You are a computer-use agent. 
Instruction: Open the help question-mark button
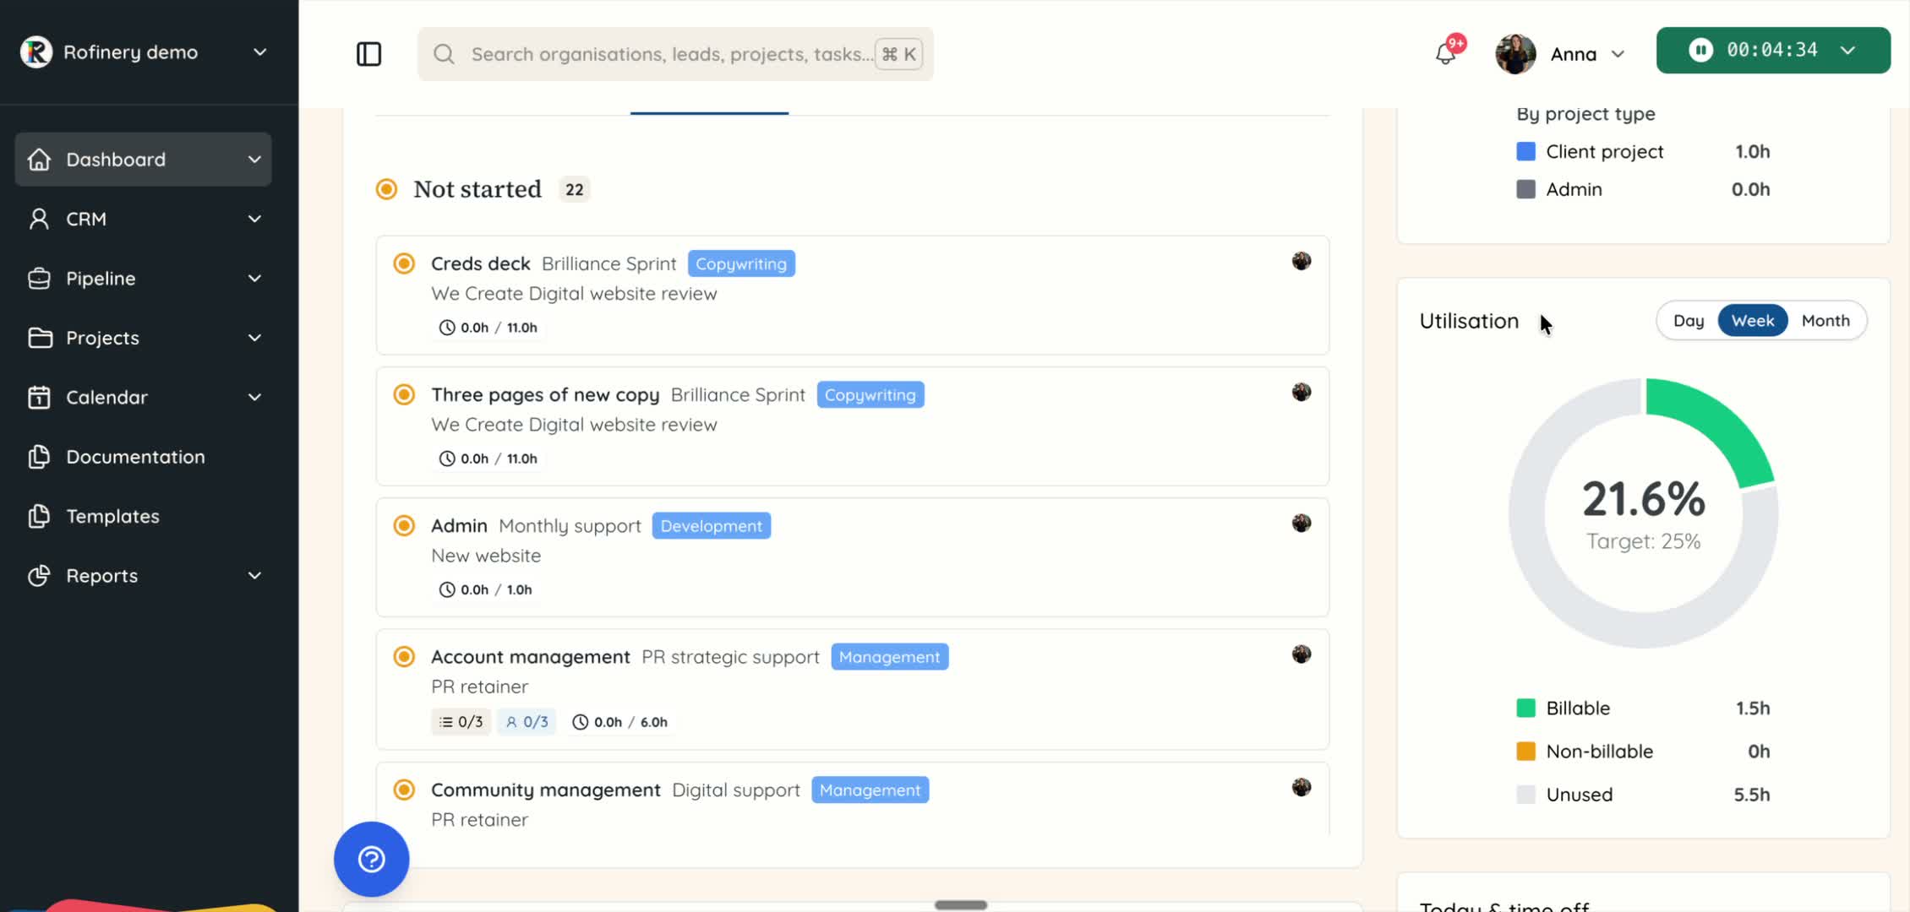[372, 860]
